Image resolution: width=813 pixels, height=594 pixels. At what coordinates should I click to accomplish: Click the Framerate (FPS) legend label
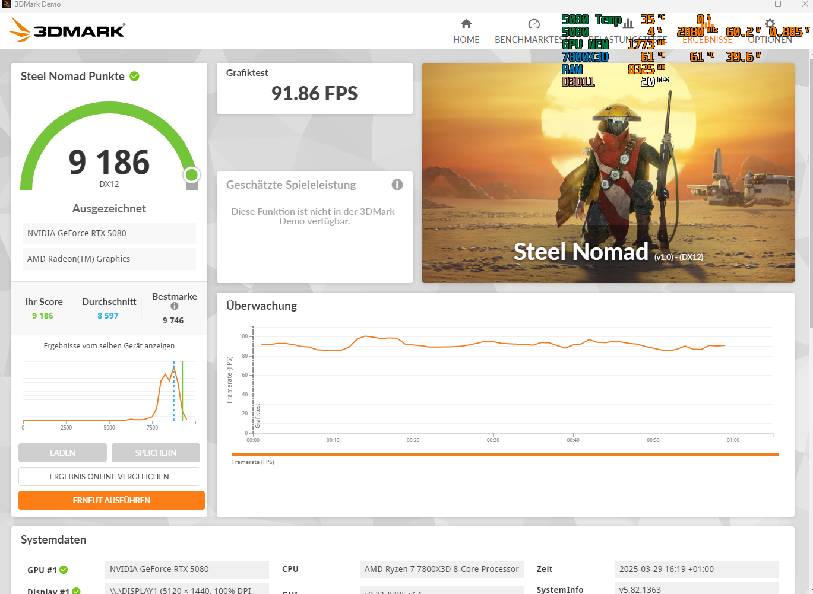tap(253, 462)
